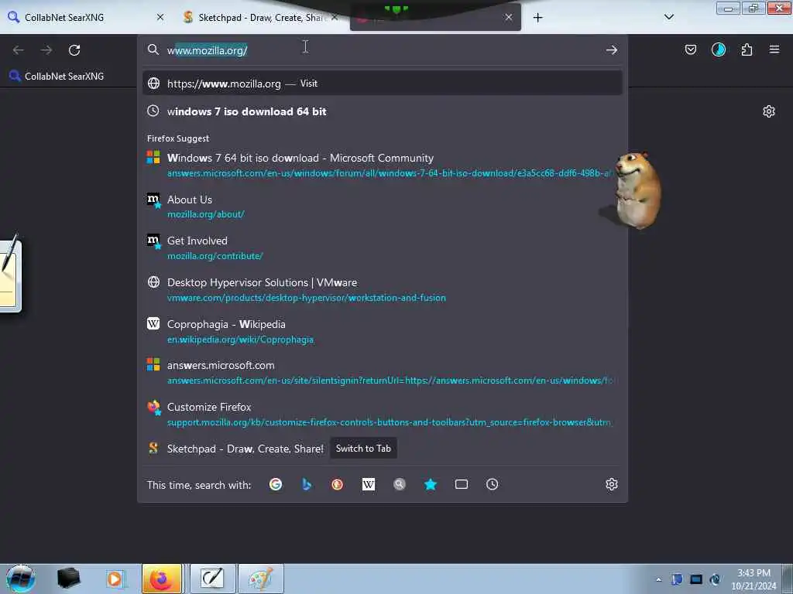This screenshot has width=793, height=594.
Task: Open search settings gear in dropdown
Action: (612, 484)
